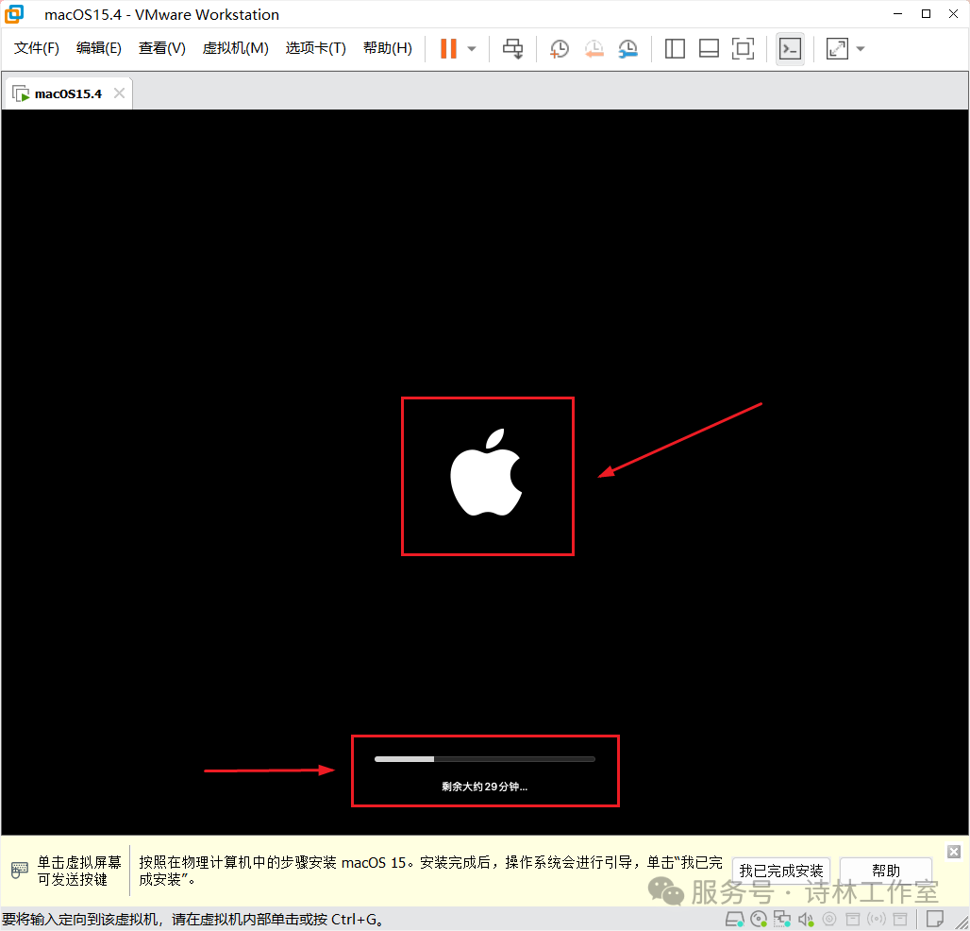The image size is (970, 931).
Task: Click the keyboard hint icon in info bar
Action: click(20, 871)
